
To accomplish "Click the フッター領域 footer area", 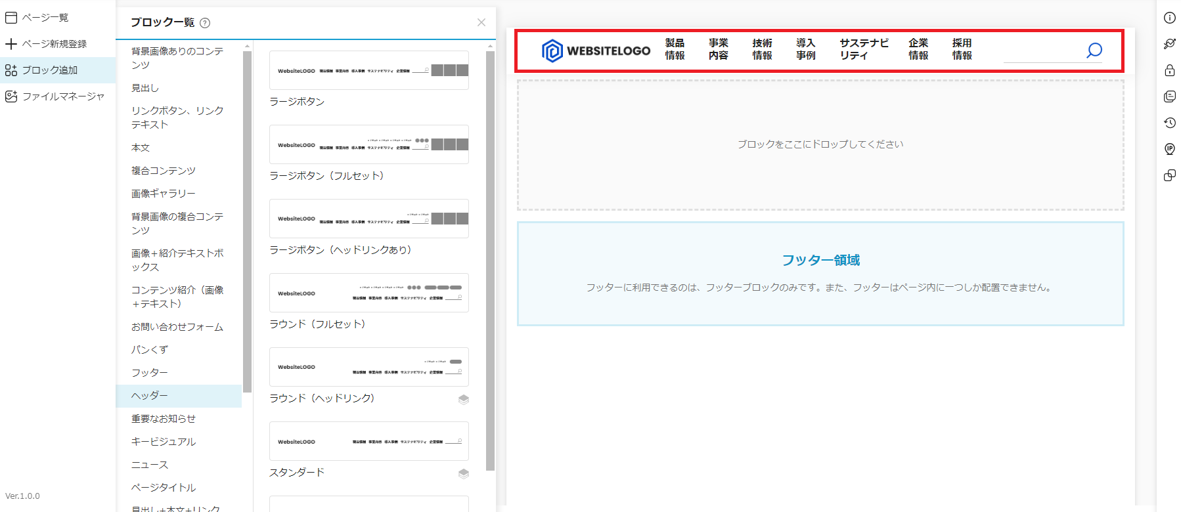I will [x=820, y=274].
